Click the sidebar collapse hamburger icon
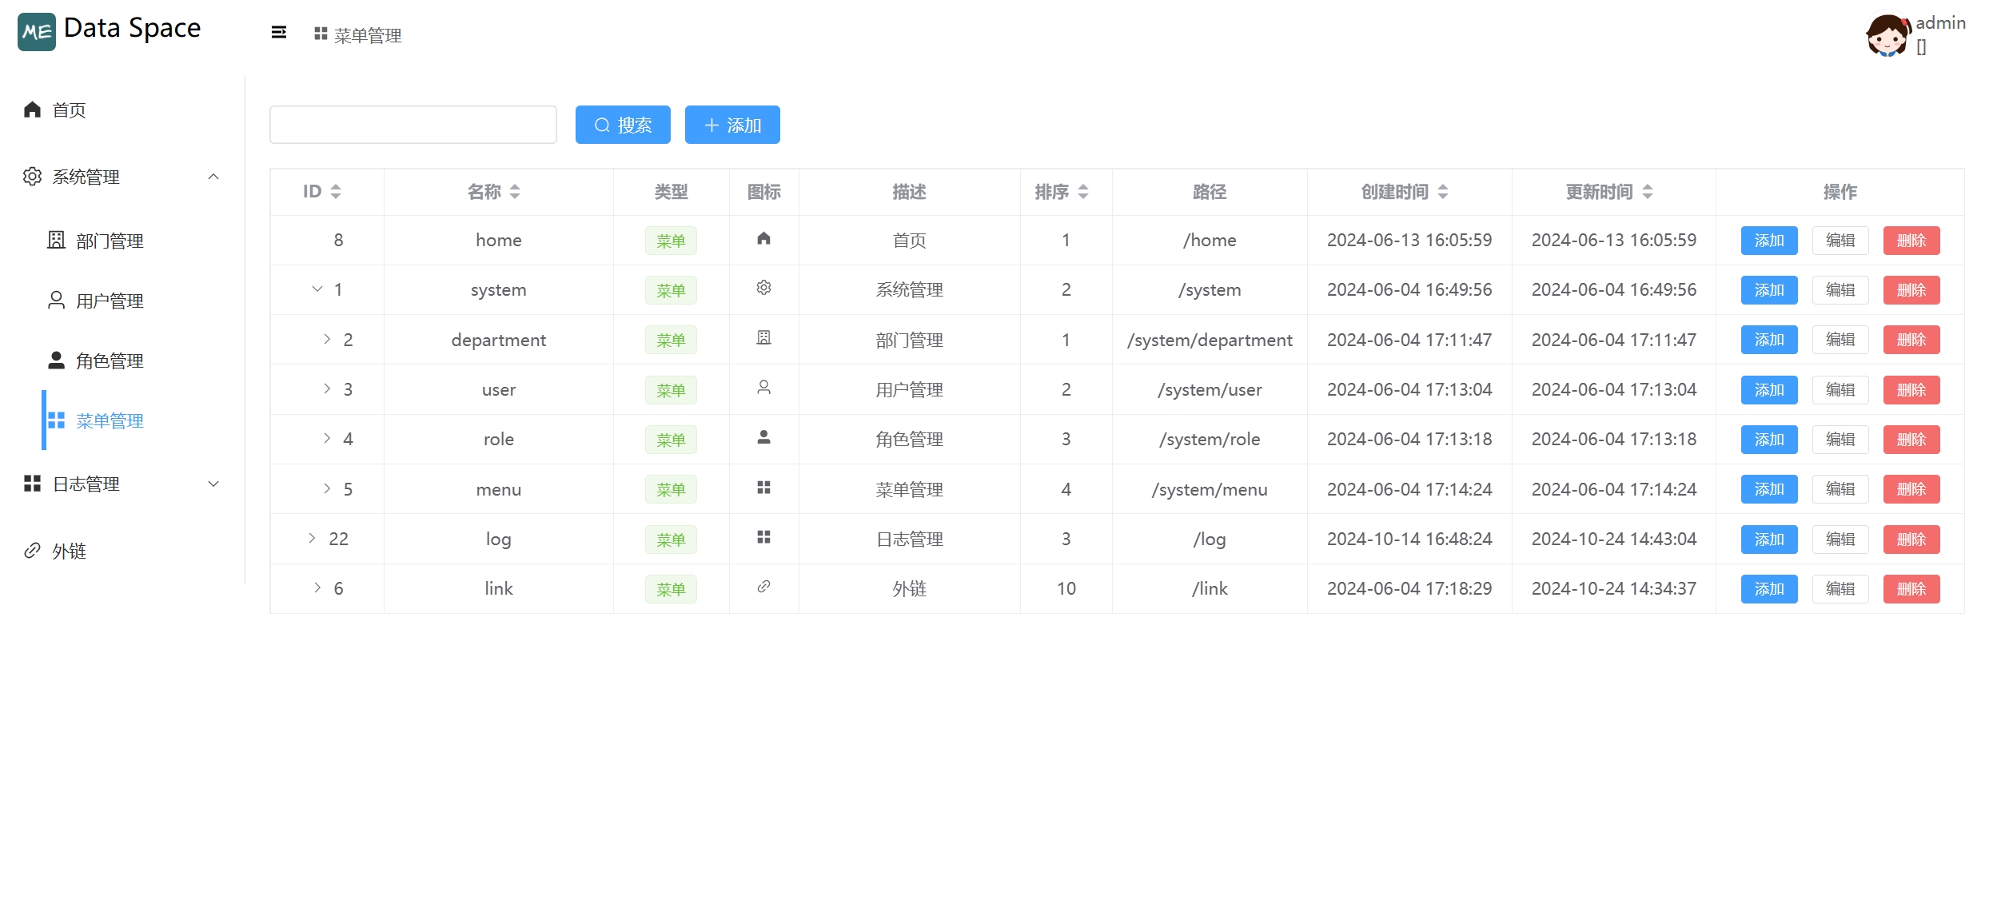1989x924 pixels. 278,33
